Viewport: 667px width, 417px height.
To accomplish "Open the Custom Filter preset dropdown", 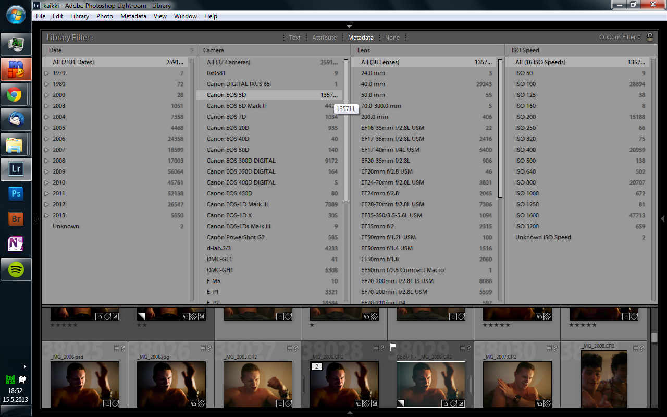I will 620,37.
